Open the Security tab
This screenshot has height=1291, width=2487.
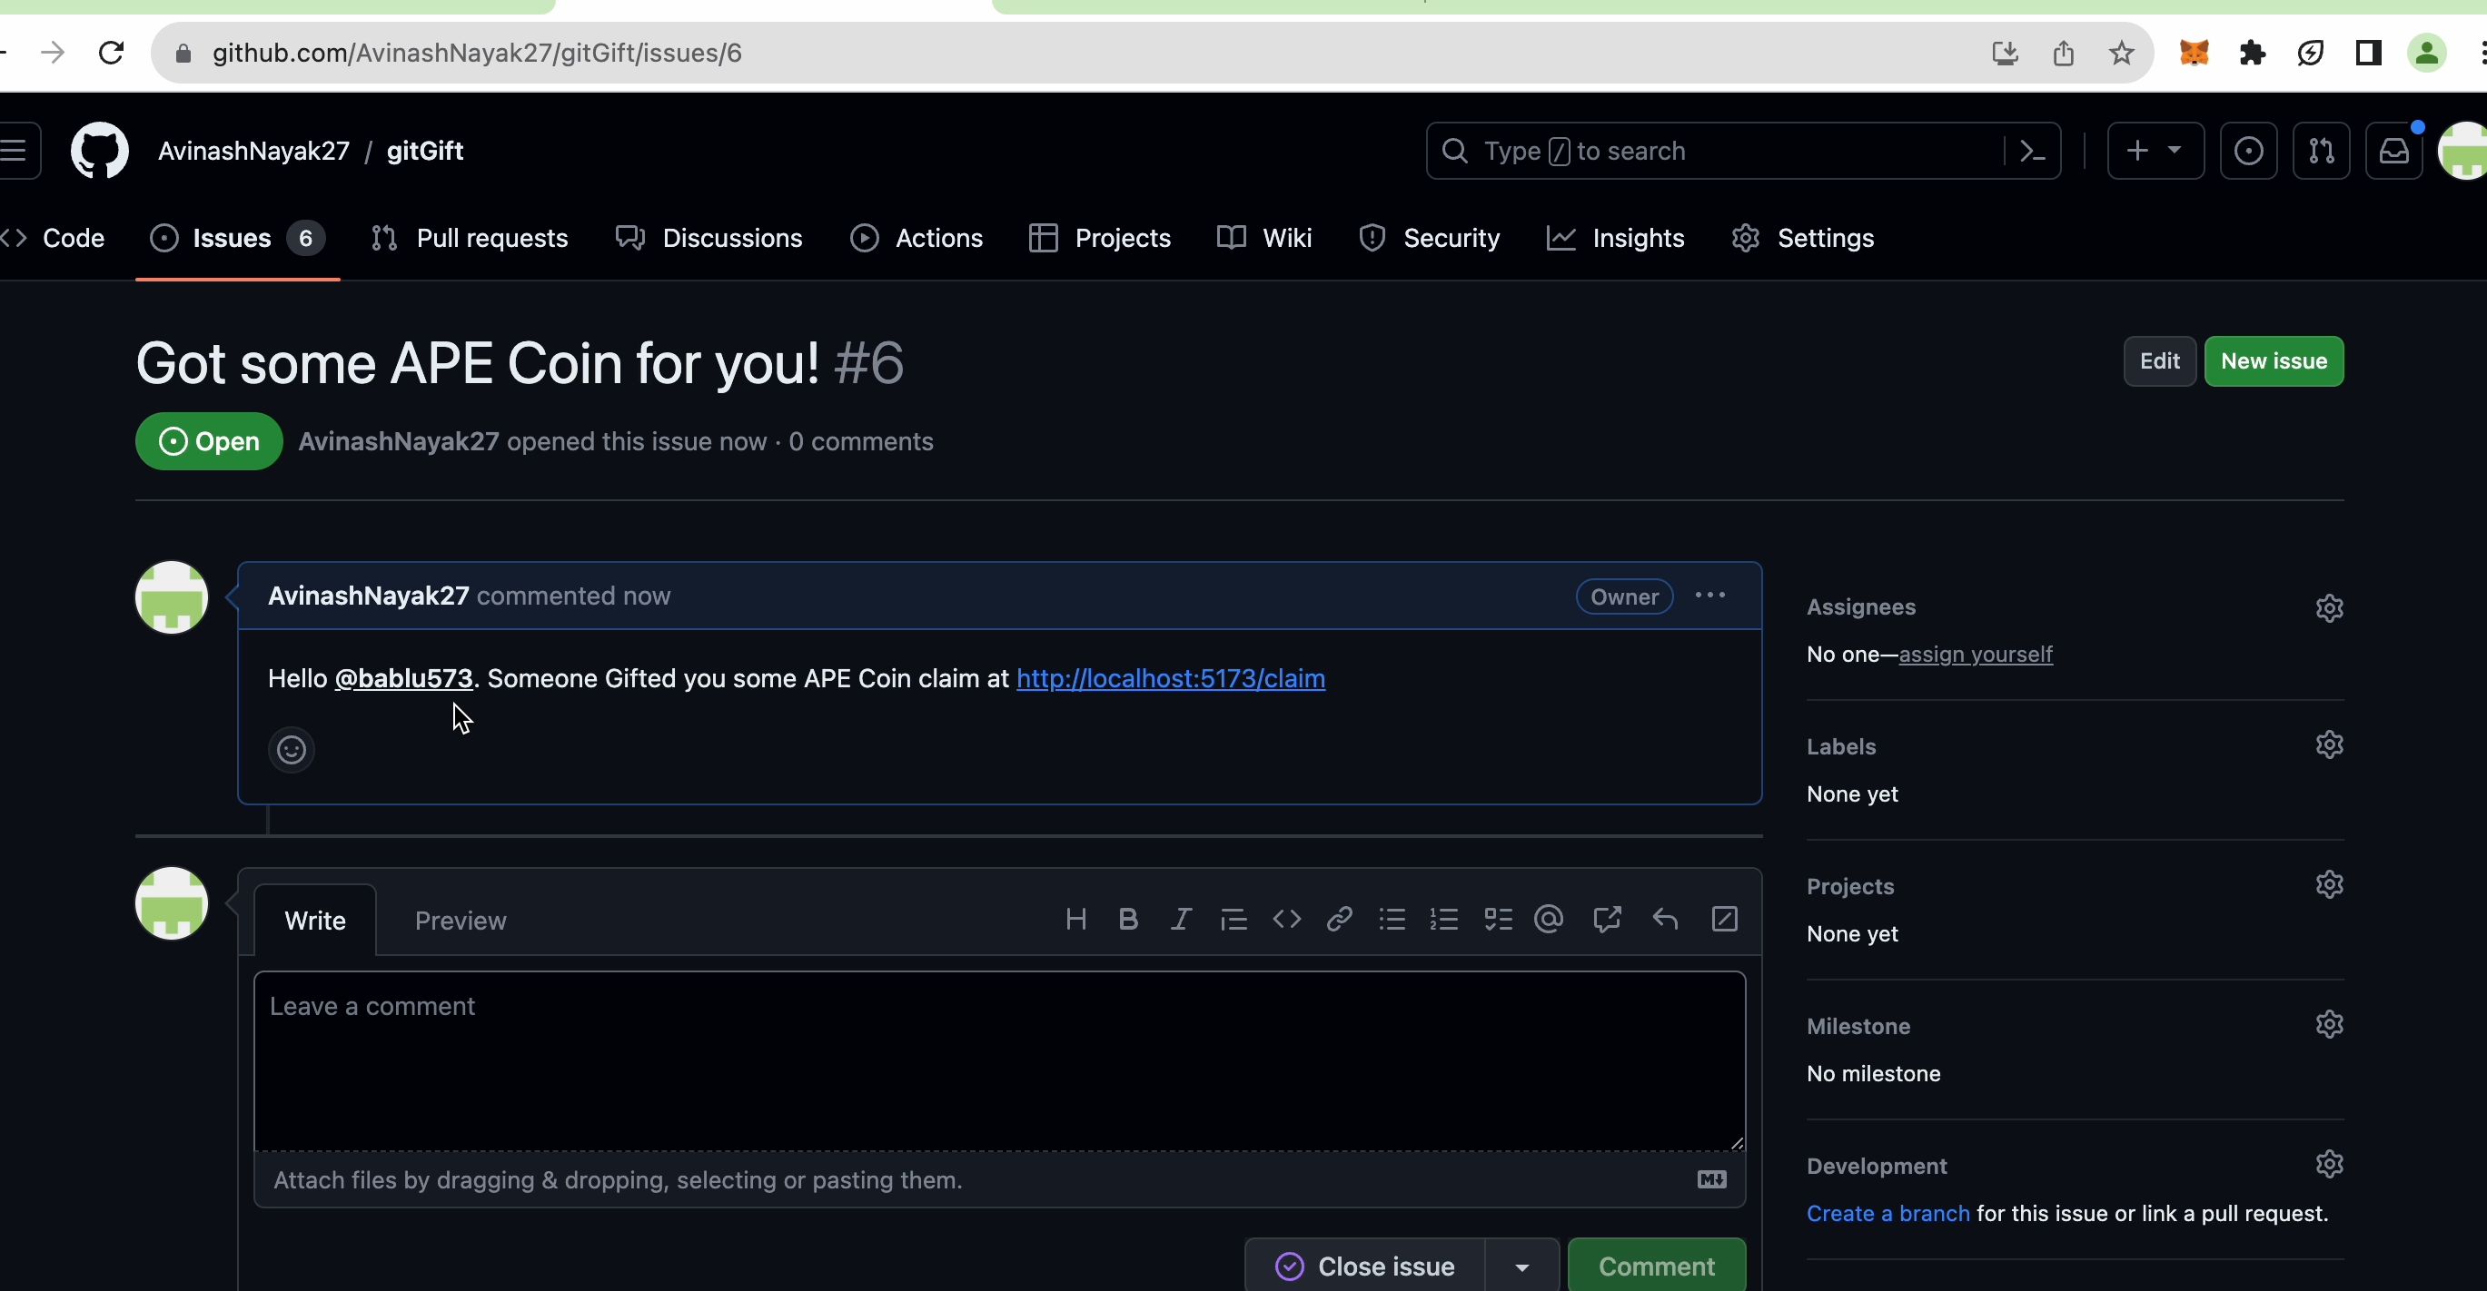pos(1430,239)
